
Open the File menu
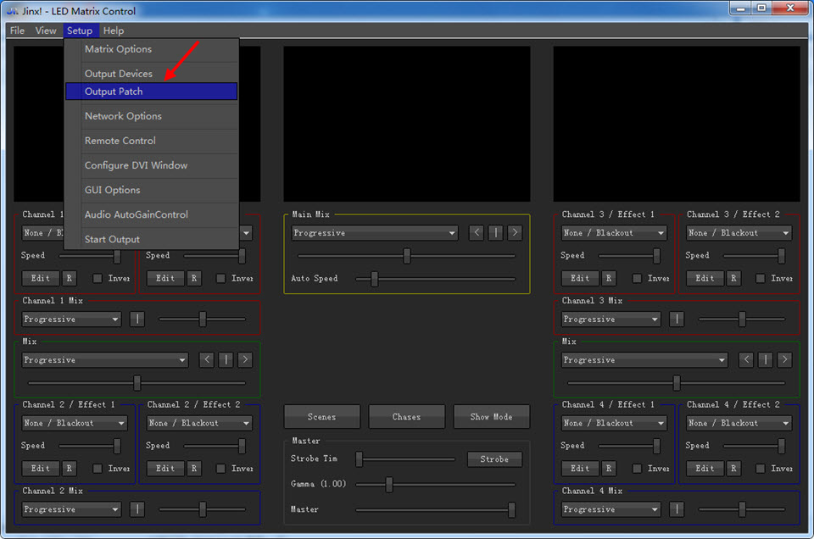coord(17,31)
